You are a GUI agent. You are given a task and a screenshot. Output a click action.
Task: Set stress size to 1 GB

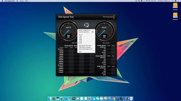[86, 36]
